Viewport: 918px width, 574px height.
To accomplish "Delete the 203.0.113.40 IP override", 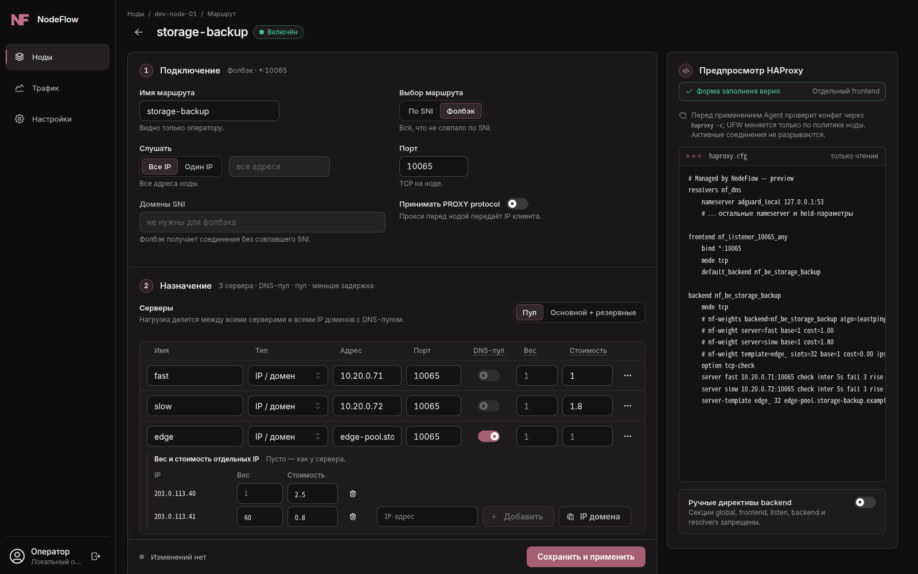I will pos(353,494).
